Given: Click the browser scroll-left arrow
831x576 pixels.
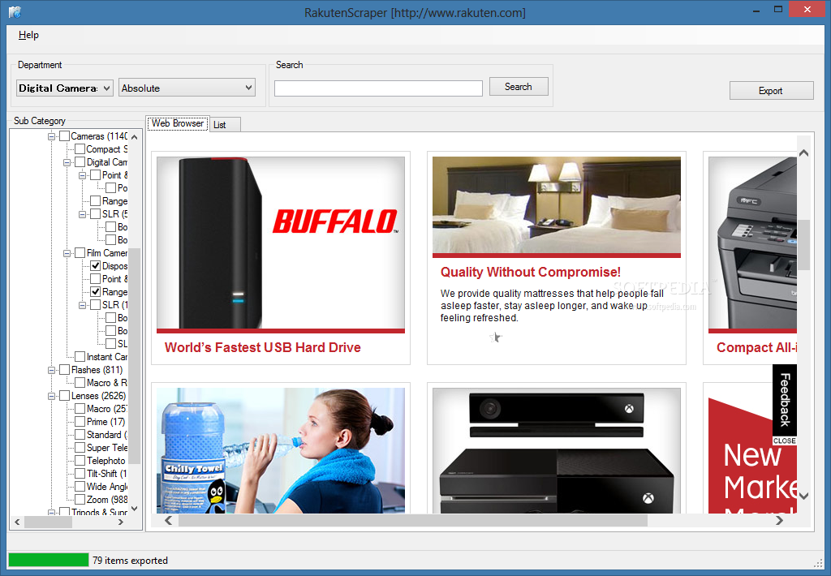Looking at the screenshot, I should 169,520.
